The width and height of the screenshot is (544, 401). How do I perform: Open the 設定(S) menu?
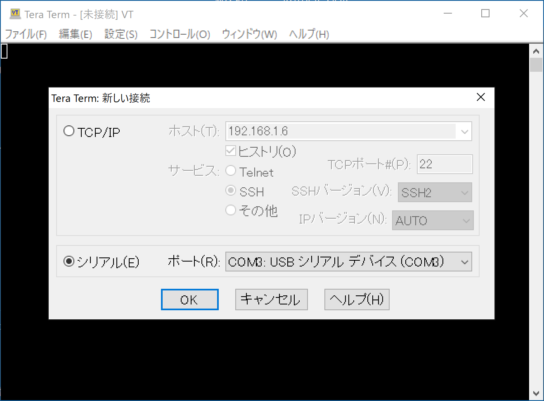point(120,34)
